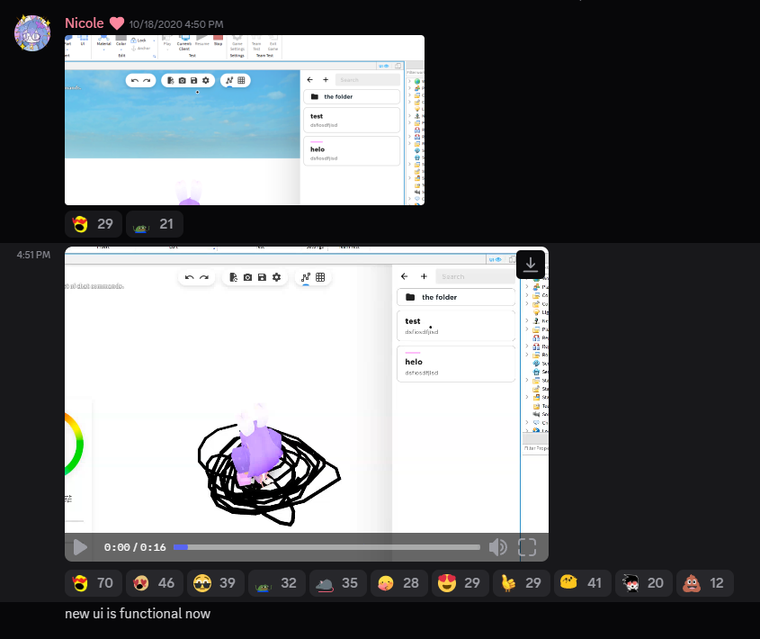The width and height of the screenshot is (760, 639).
Task: Click the Nicole username
Action: tap(85, 23)
